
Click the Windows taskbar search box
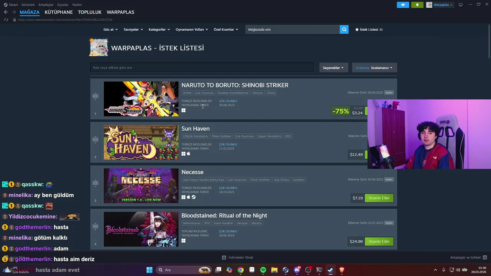(x=184, y=270)
